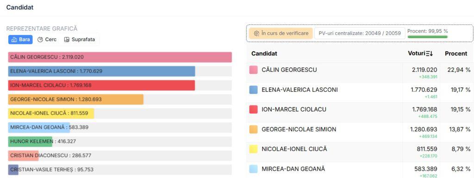Viewport: 474px width, 178px height.
Task: Click PV-uri centralizate counter box
Action: pyautogui.click(x=359, y=33)
